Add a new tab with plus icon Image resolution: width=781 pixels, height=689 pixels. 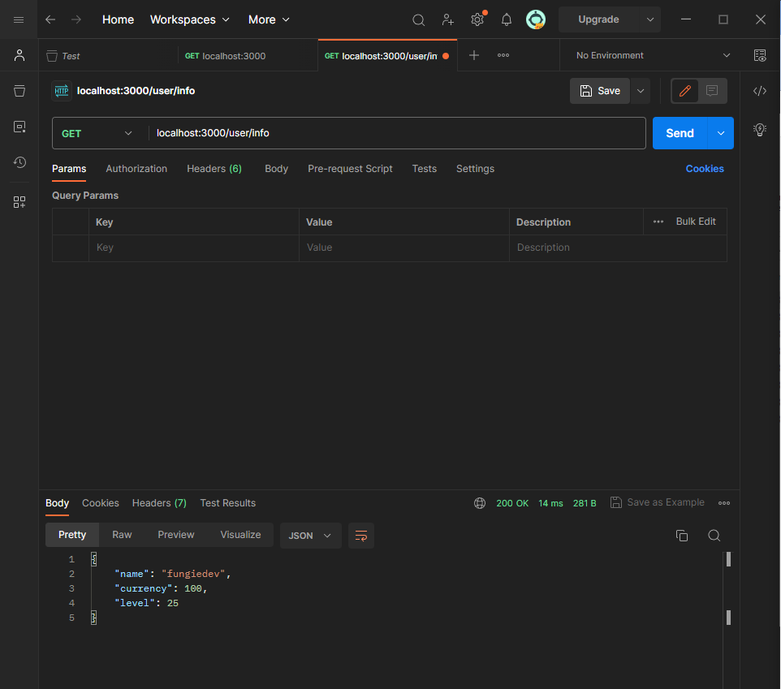coord(474,55)
